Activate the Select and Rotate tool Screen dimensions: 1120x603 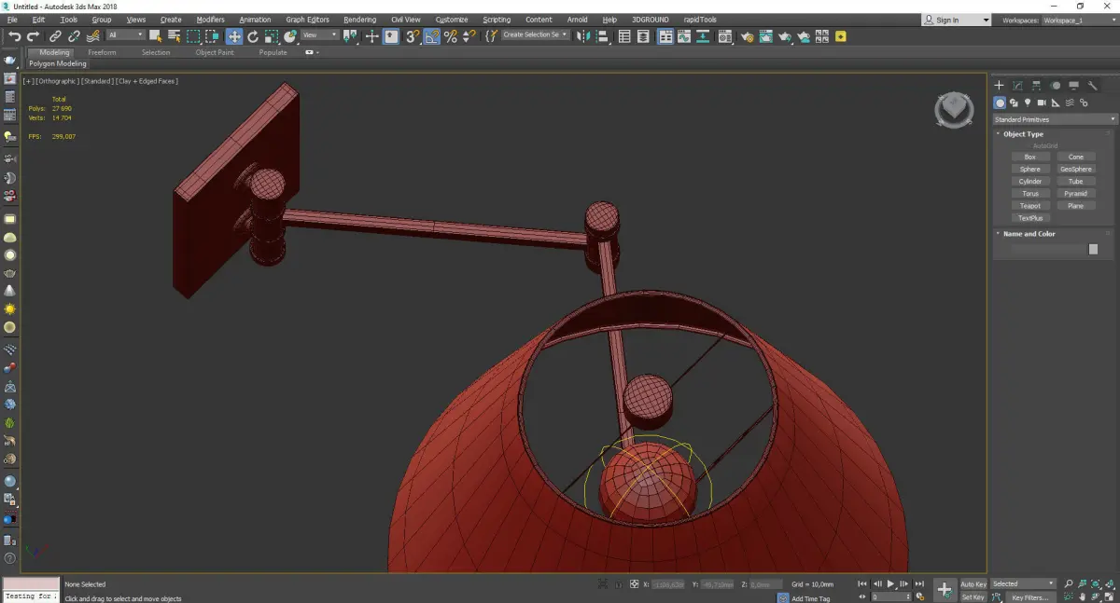pos(253,36)
